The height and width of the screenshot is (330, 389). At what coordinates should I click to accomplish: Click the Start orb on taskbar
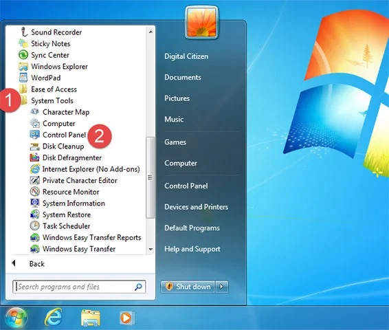[x=16, y=318]
